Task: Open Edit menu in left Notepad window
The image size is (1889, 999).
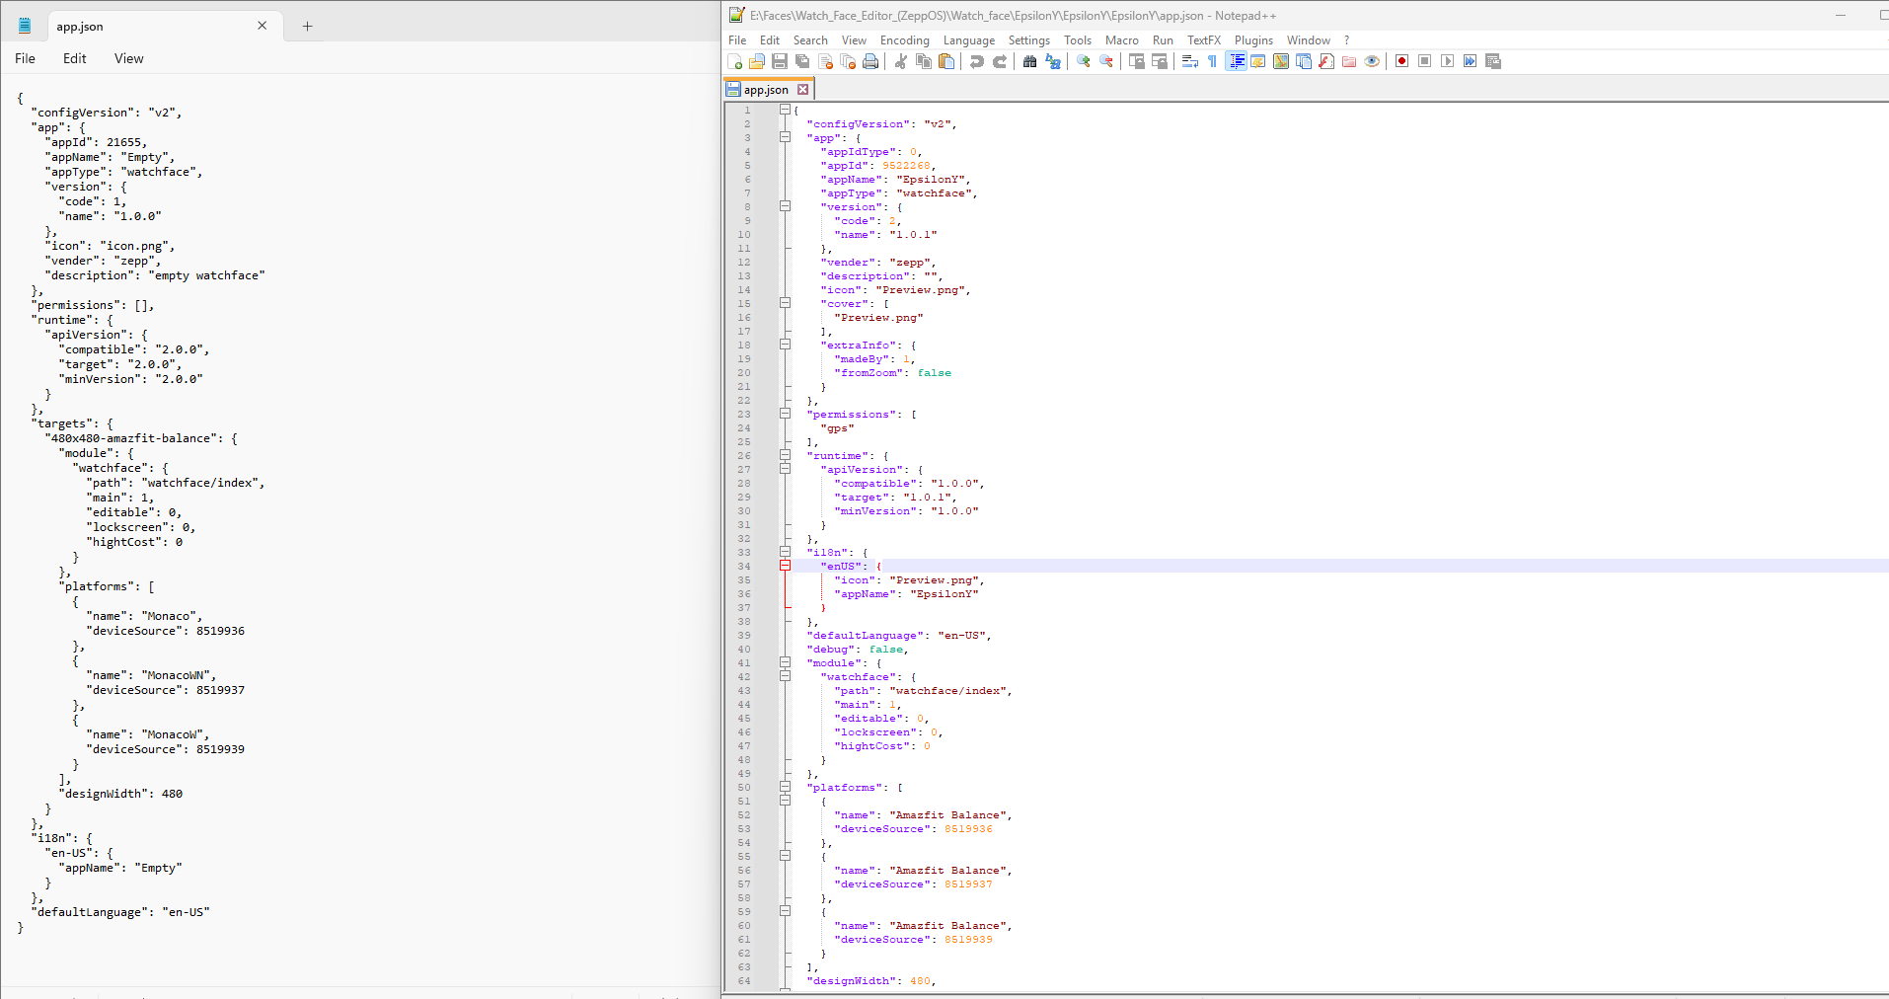Action: (x=75, y=58)
